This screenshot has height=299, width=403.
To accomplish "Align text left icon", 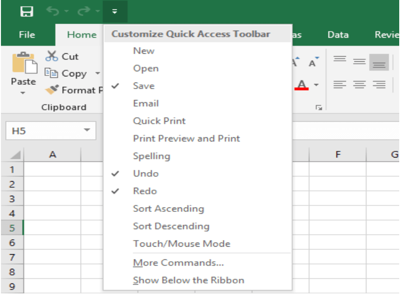I will (340, 84).
